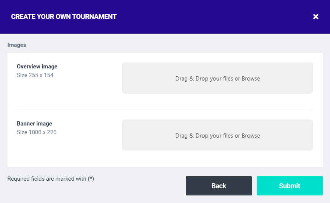
Task: Click the teal Submit button label
Action: coord(290,186)
